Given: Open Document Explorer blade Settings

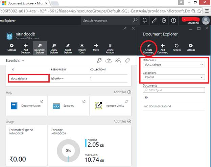Looking at the screenshot, I should tap(191, 47).
